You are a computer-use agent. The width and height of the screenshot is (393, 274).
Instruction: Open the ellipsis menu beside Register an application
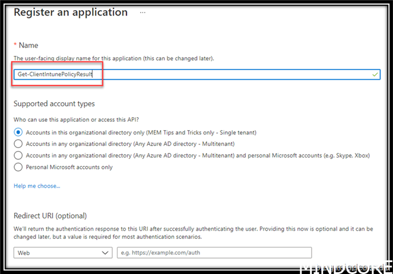coord(142,12)
